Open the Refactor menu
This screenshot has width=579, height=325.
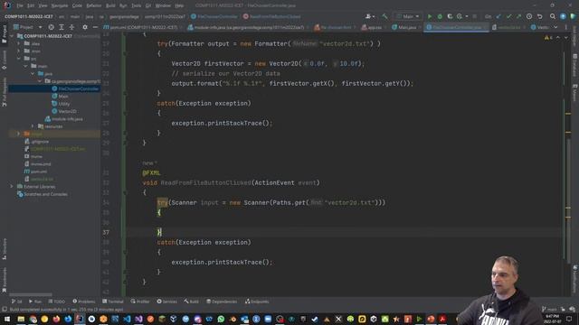(x=93, y=5)
